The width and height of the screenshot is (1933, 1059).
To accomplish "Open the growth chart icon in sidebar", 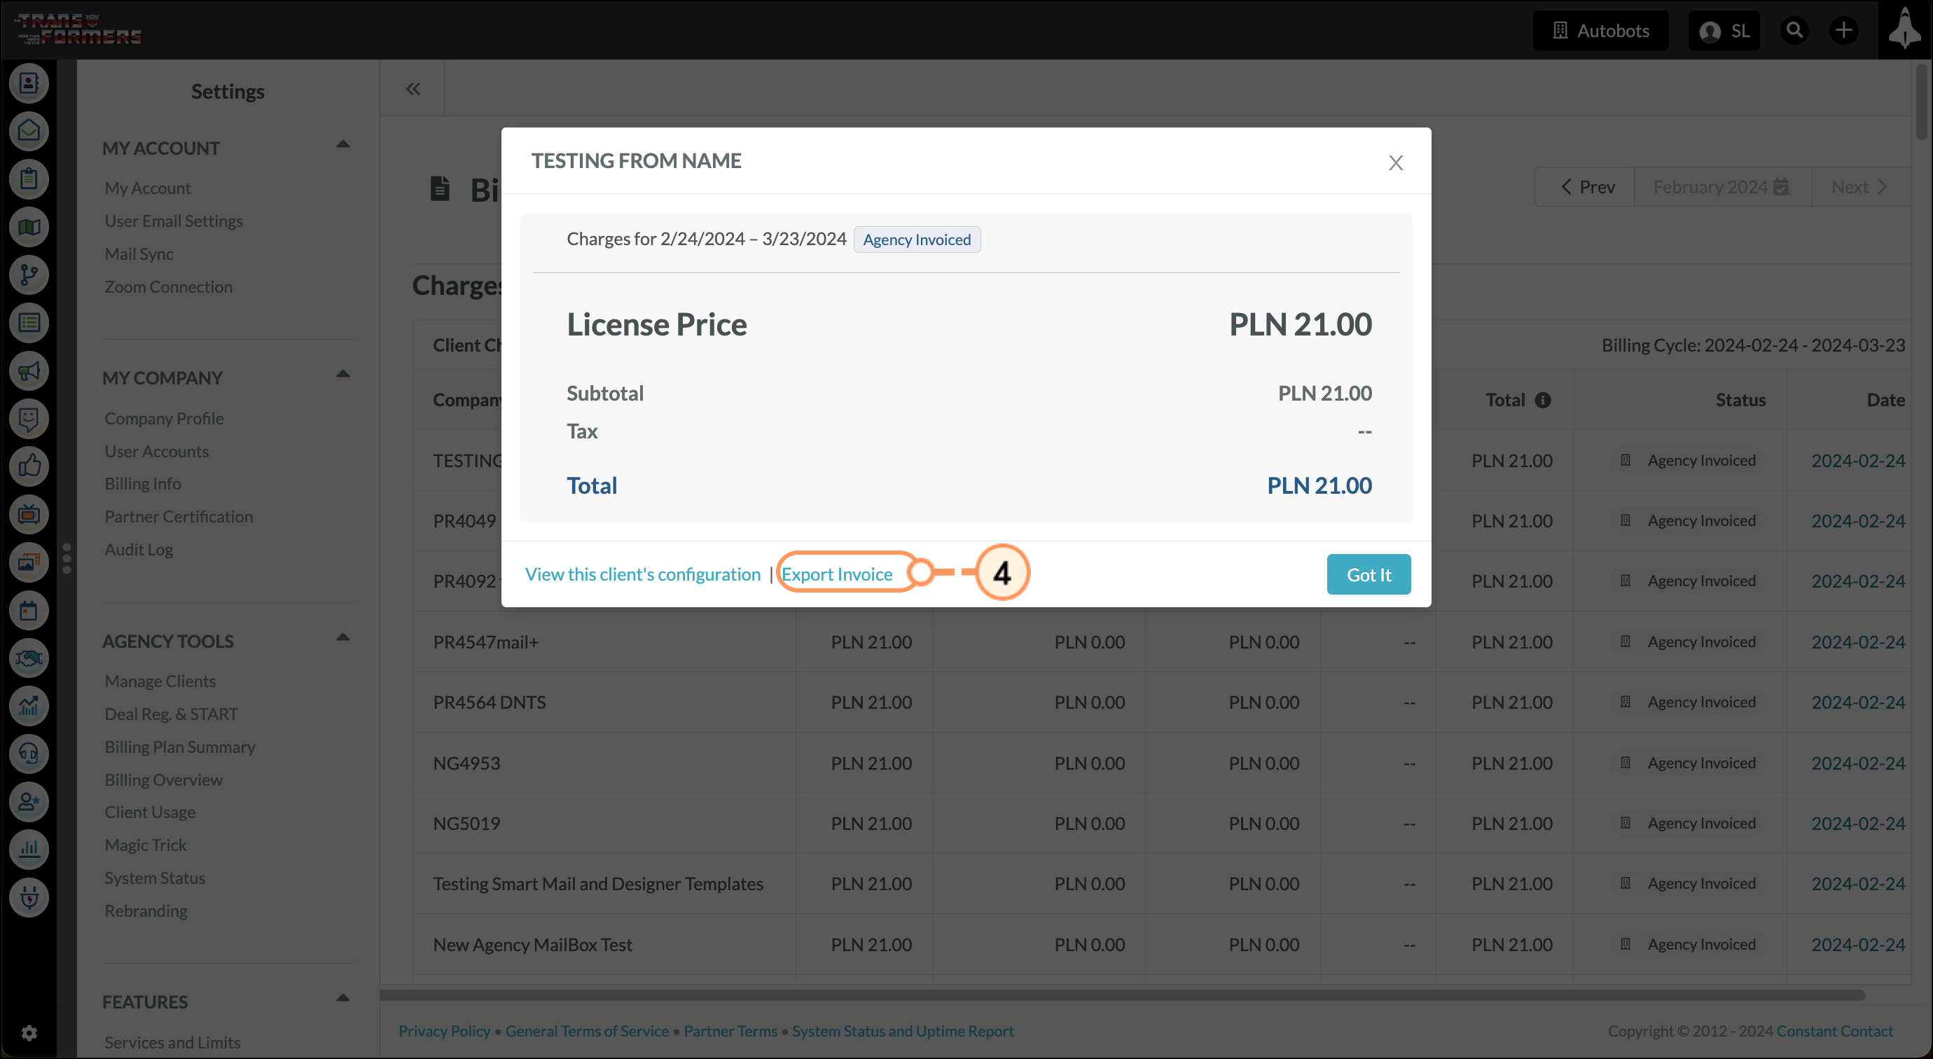I will click(29, 706).
